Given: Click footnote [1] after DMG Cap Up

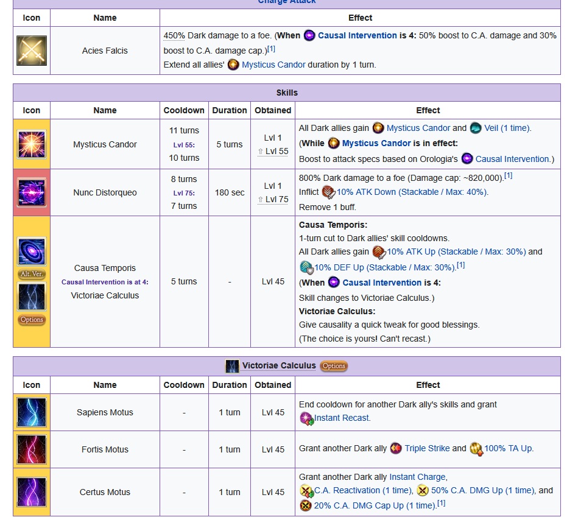Looking at the screenshot, I should [x=442, y=503].
